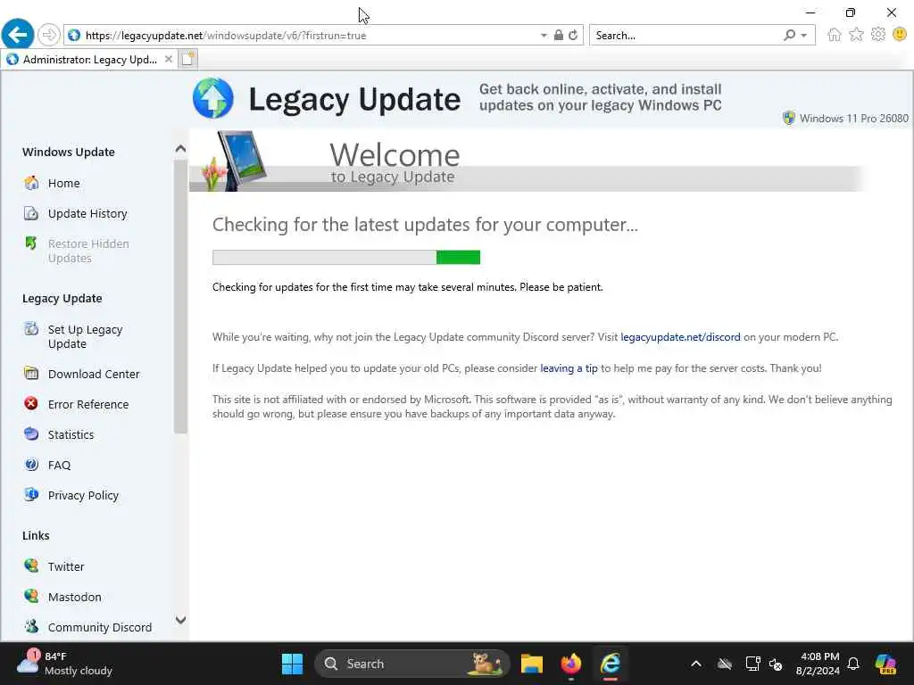The width and height of the screenshot is (914, 685).
Task: Open Favorites star icon
Action: coord(856,35)
